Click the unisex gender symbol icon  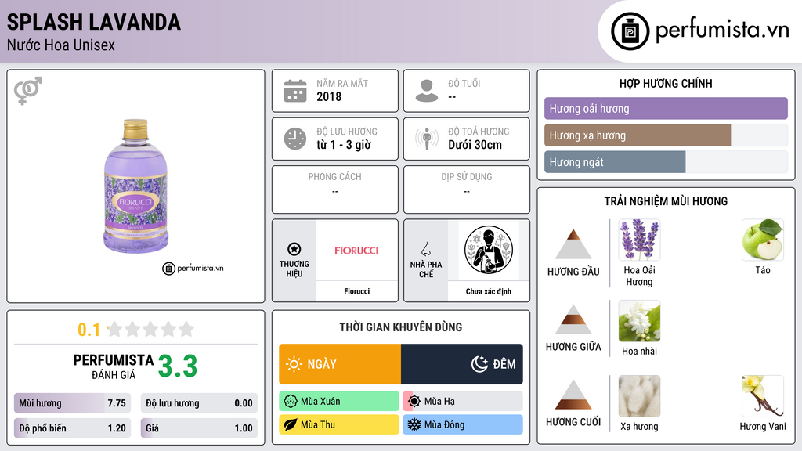click(x=28, y=91)
